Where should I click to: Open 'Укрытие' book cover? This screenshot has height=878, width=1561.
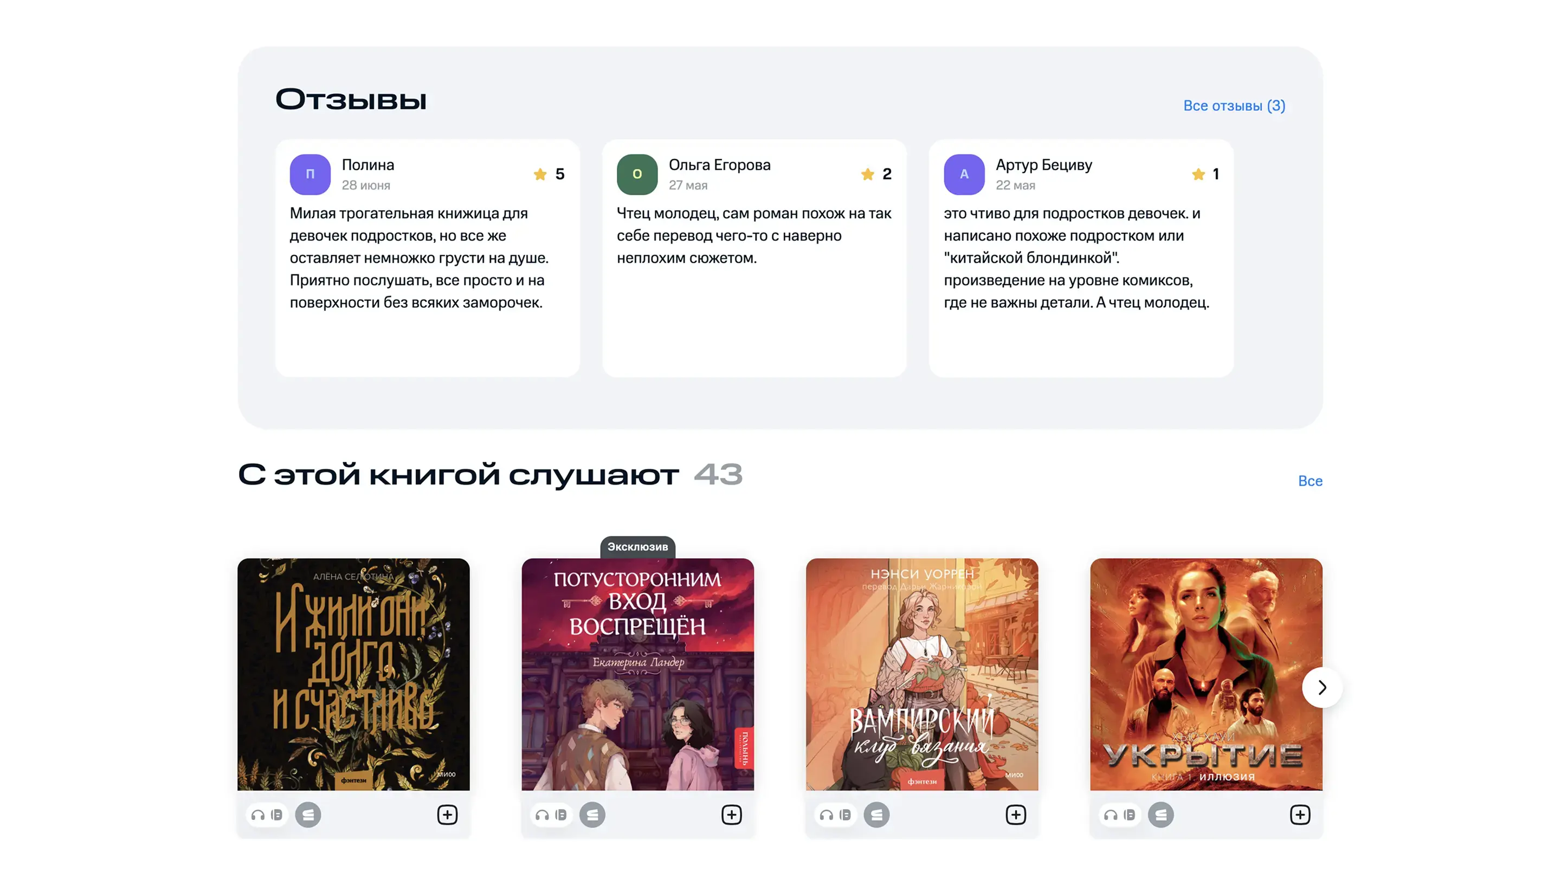(x=1206, y=674)
